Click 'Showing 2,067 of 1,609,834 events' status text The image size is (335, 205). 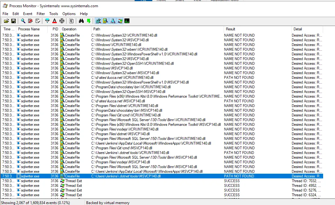tap(35, 203)
